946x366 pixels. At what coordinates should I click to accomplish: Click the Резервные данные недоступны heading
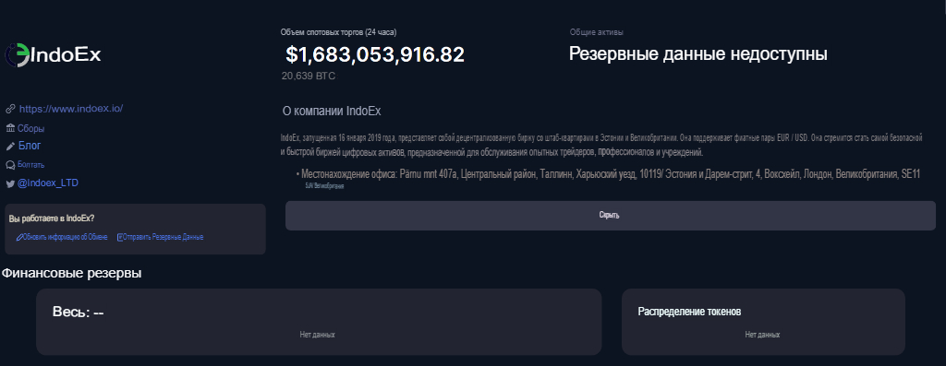click(x=698, y=54)
